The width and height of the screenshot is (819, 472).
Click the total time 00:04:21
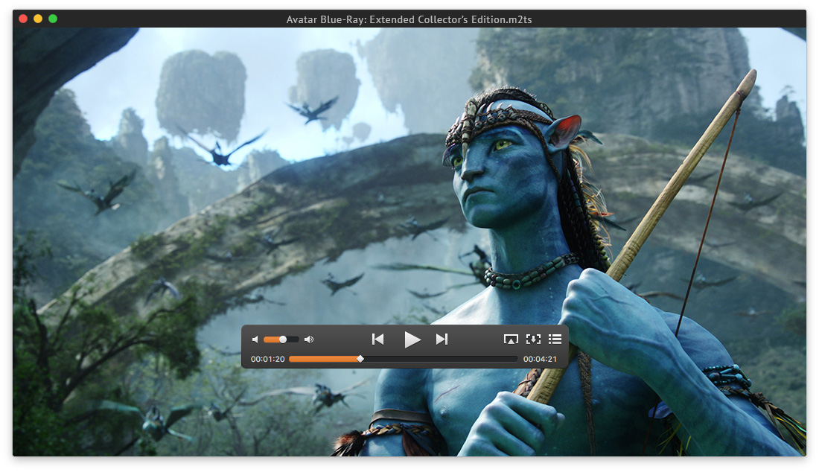click(540, 360)
